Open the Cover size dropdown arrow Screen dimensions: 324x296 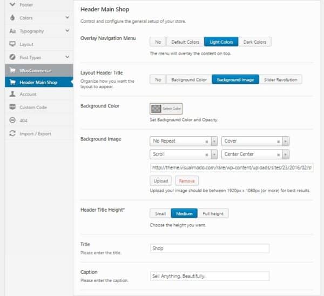[x=286, y=142]
